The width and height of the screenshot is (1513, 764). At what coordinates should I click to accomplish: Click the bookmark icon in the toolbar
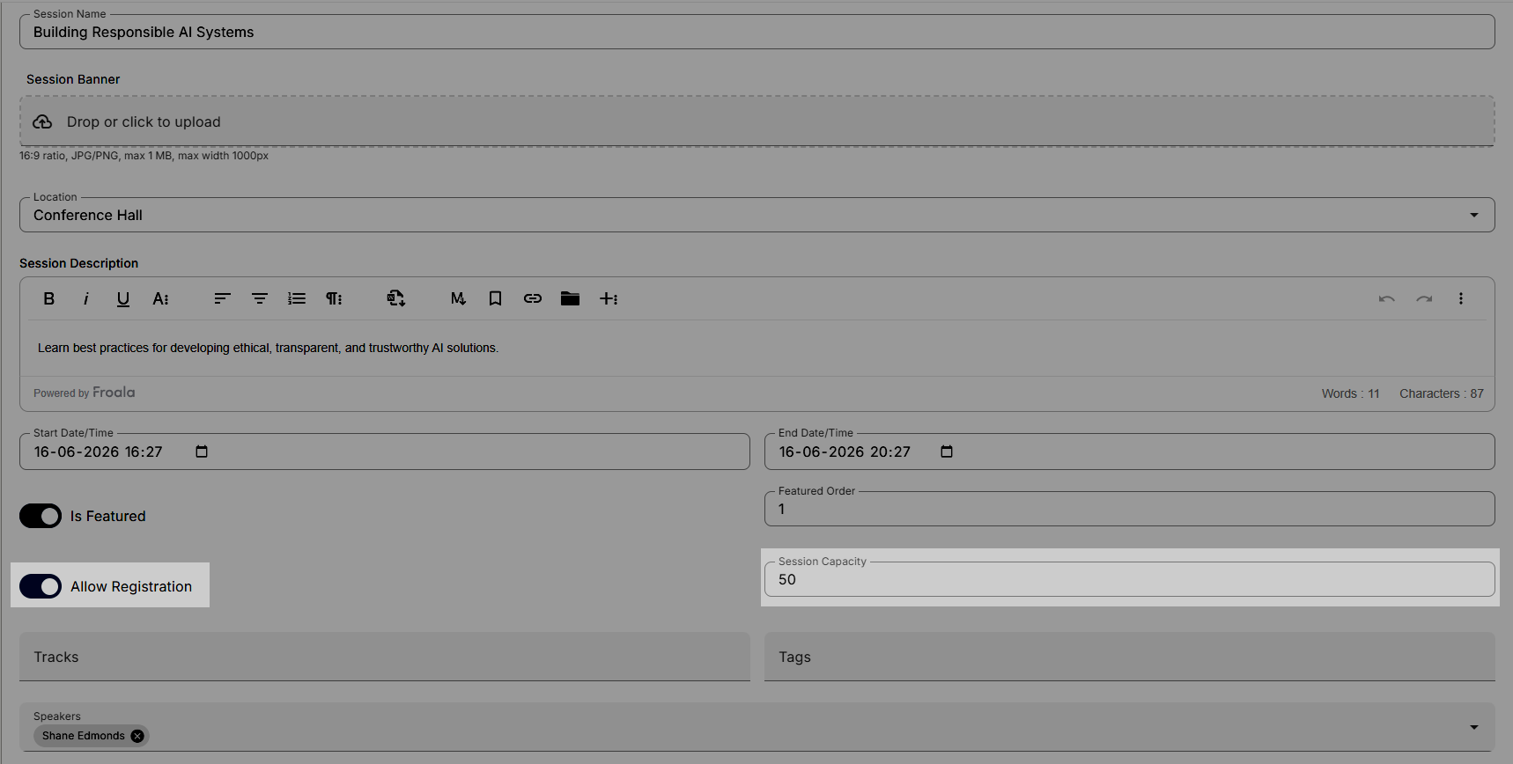click(x=495, y=299)
